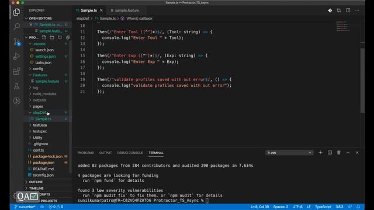374x210 pixels.
Task: Click stepDef breadcrumb segment
Action: pyautogui.click(x=82, y=18)
